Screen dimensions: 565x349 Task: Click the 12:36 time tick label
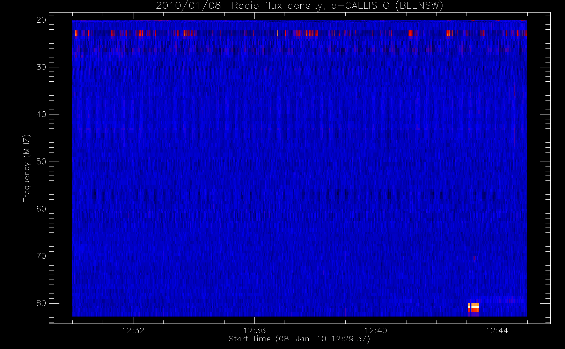pyautogui.click(x=254, y=331)
